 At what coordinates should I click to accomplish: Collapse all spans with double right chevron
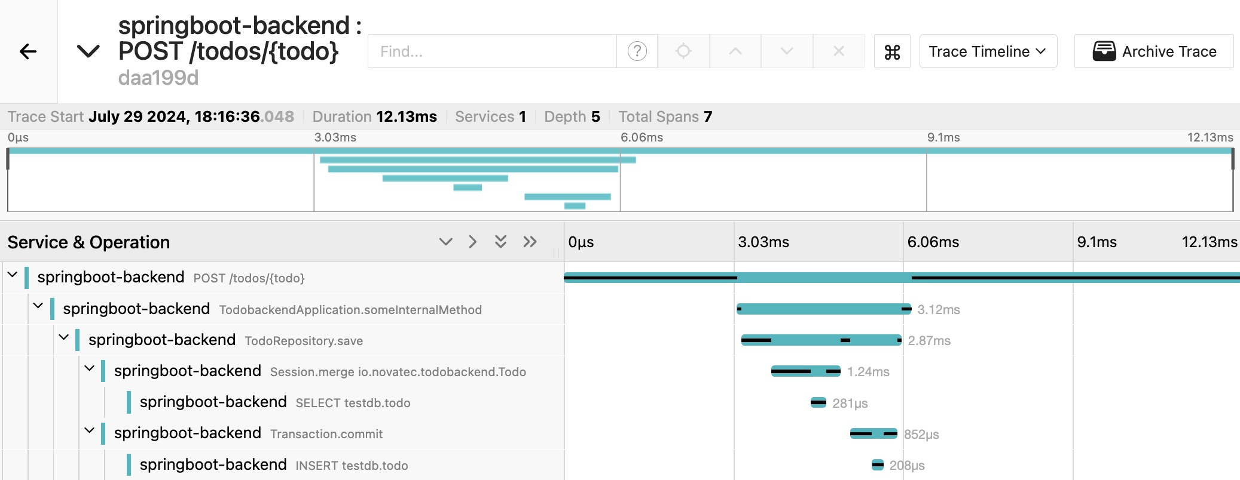(x=530, y=242)
